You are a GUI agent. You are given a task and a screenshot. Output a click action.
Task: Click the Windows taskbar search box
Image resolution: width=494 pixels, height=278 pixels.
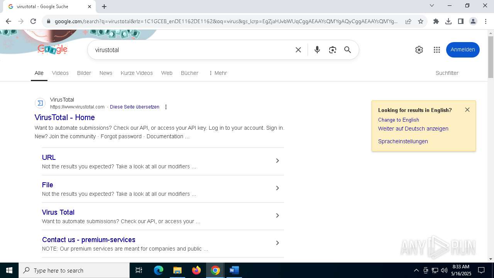(74, 270)
